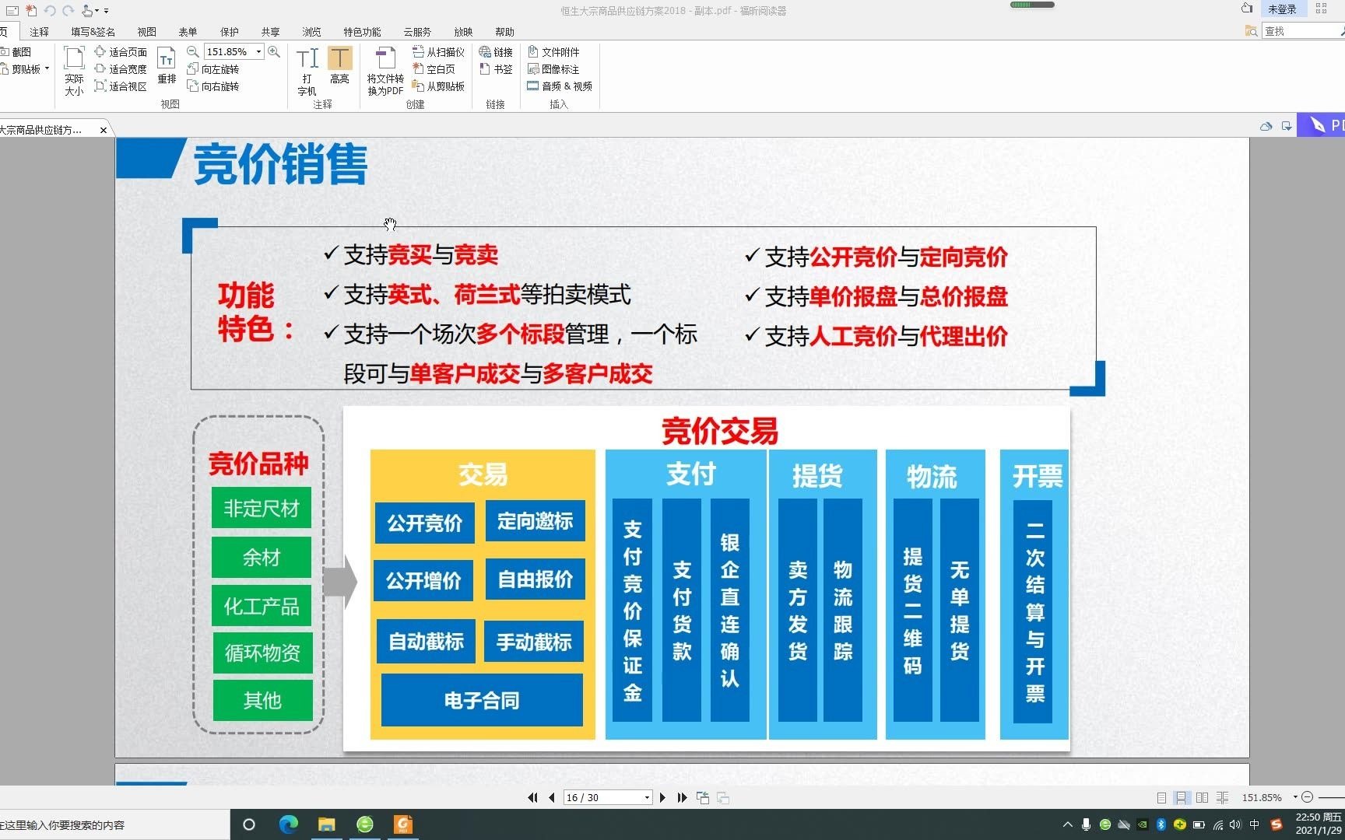1345x840 pixels.
Task: Click the Not Logged In (未登录) button
Action: pos(1282,9)
